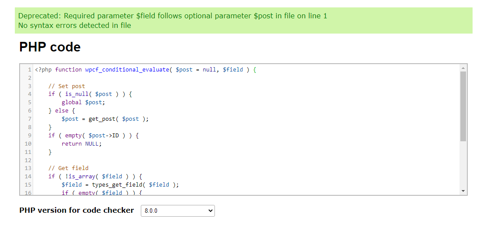Click "No syntax errors detected in file" message

tap(75, 26)
